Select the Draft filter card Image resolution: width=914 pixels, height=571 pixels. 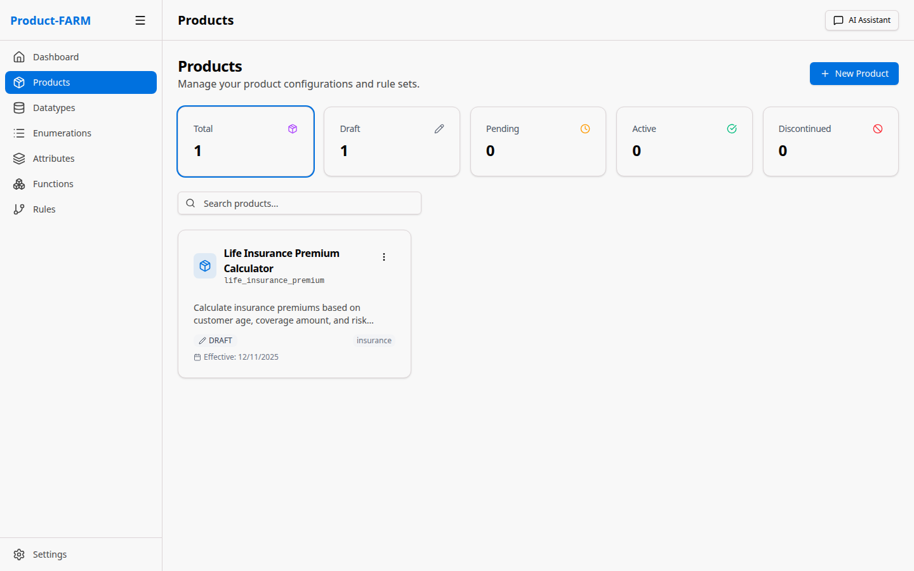(392, 141)
